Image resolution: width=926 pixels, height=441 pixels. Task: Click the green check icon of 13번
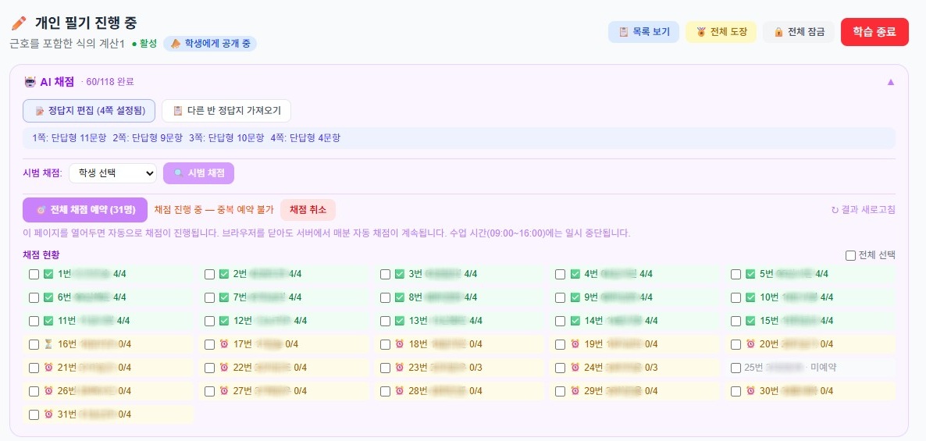[x=400, y=321]
